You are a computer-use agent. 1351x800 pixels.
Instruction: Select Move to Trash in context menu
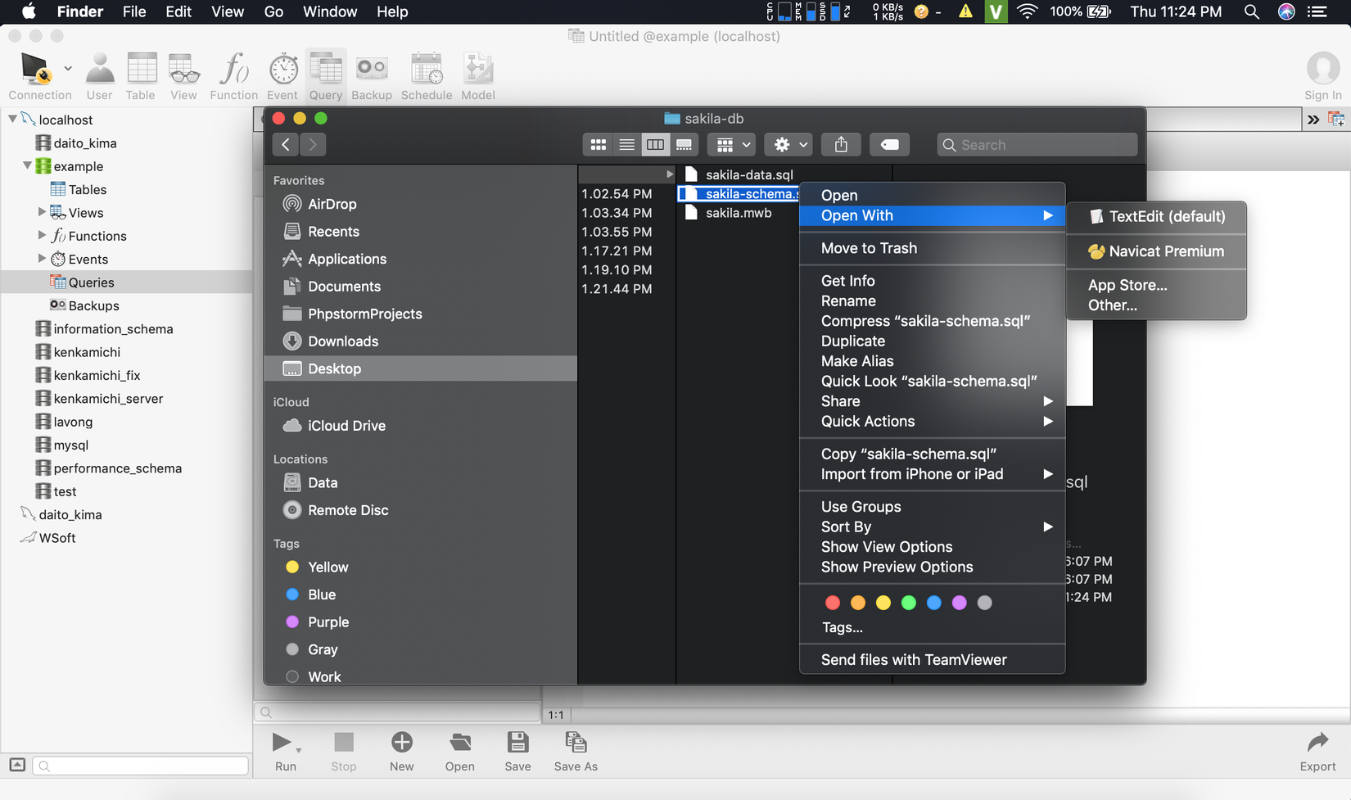[869, 248]
